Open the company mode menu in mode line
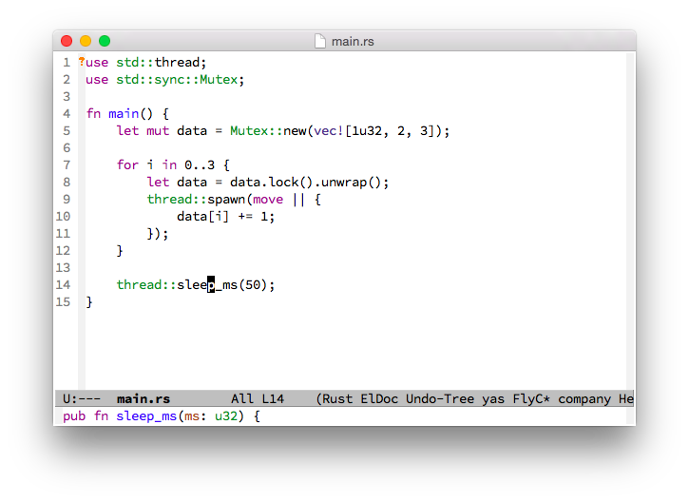The image size is (689, 502). 584,399
